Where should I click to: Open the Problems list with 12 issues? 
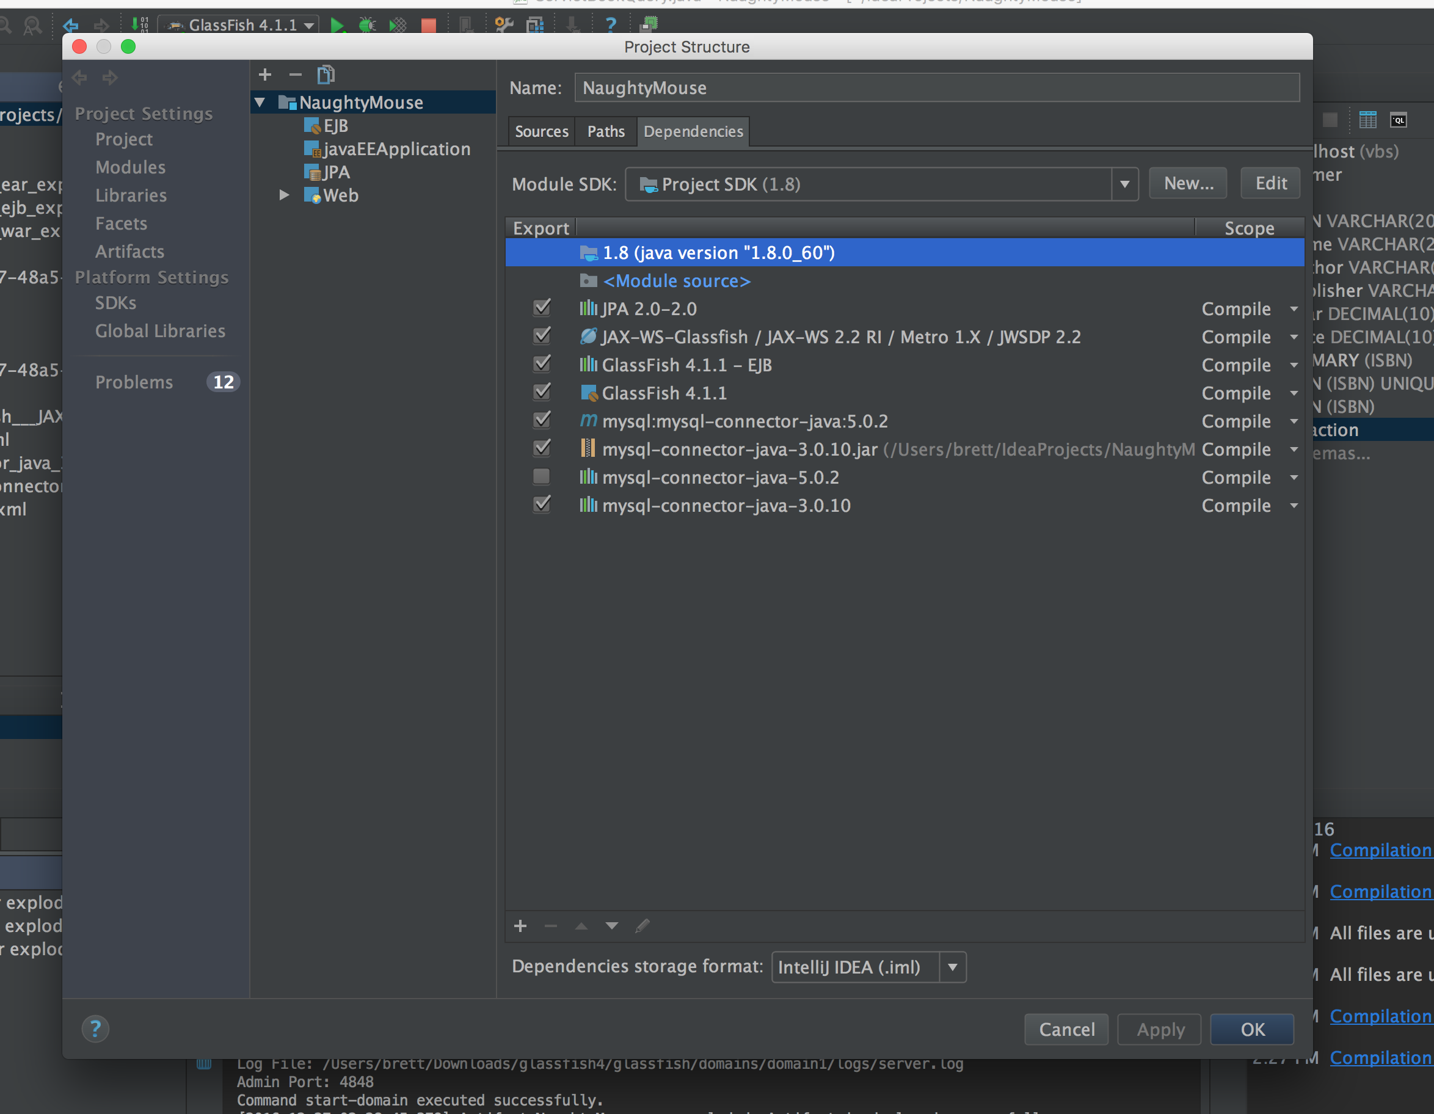[x=167, y=382]
